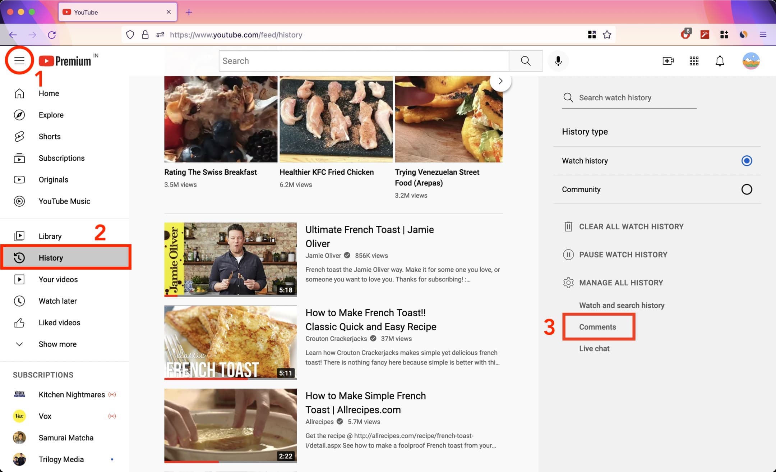Close the YouTube browser tab
This screenshot has width=776, height=472.
tap(168, 12)
